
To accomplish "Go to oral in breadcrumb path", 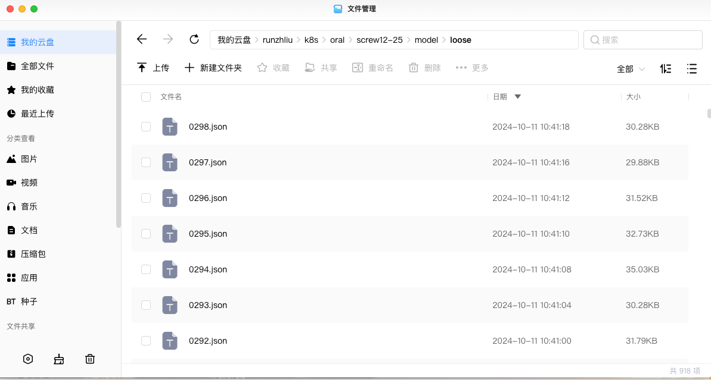I will click(337, 40).
